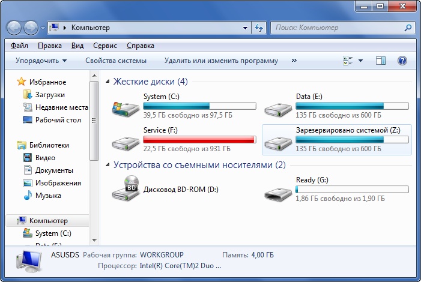Open the Сервис menu
The width and height of the screenshot is (421, 282).
(x=105, y=46)
